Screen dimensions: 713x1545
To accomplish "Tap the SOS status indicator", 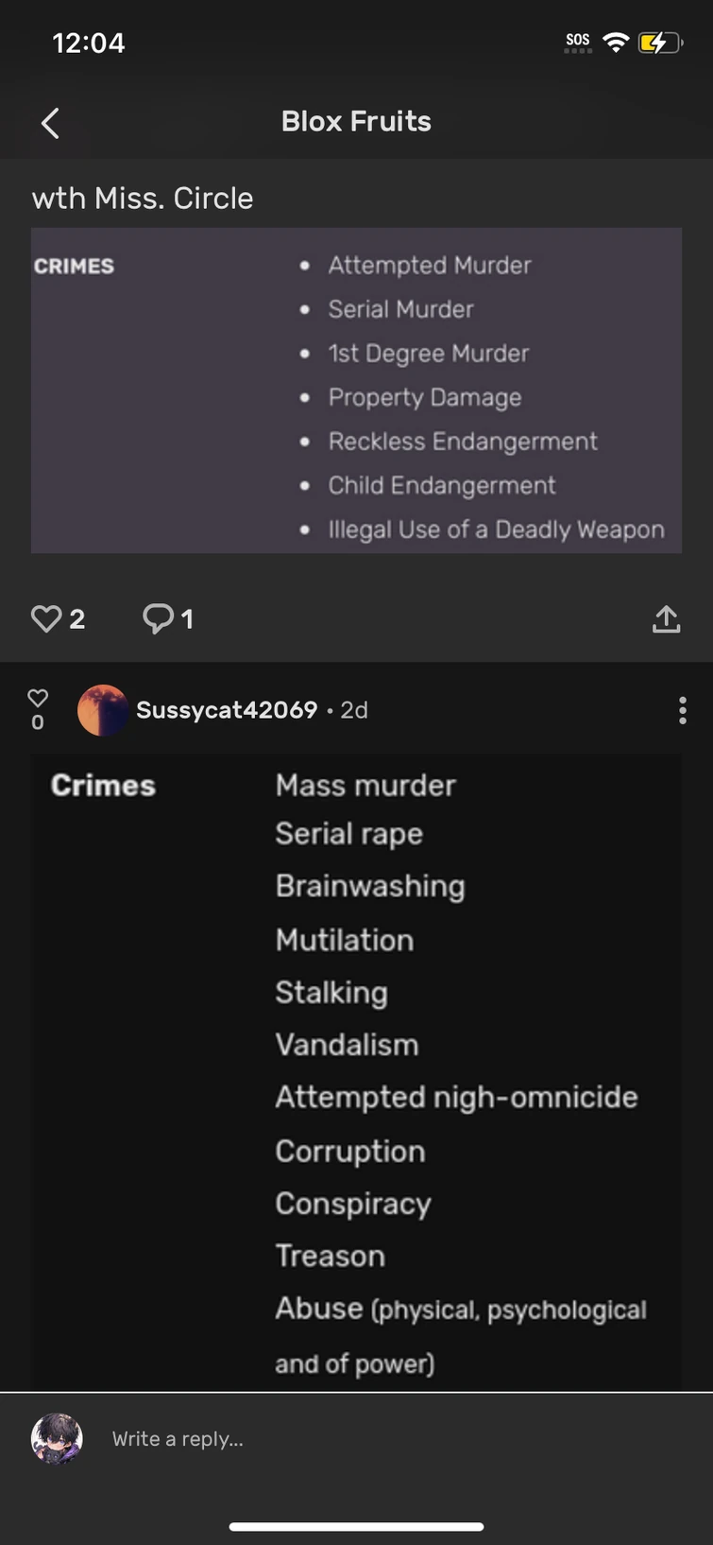I will [x=578, y=42].
